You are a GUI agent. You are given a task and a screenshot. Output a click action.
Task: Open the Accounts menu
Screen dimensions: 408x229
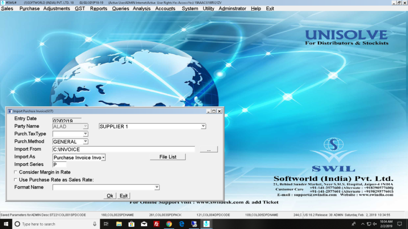coord(165,9)
